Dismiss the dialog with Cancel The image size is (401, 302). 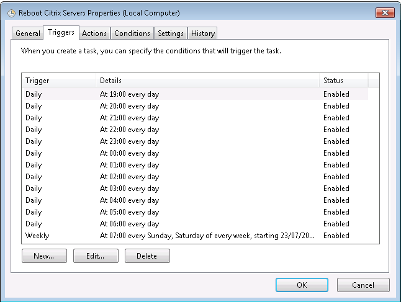pyautogui.click(x=363, y=285)
